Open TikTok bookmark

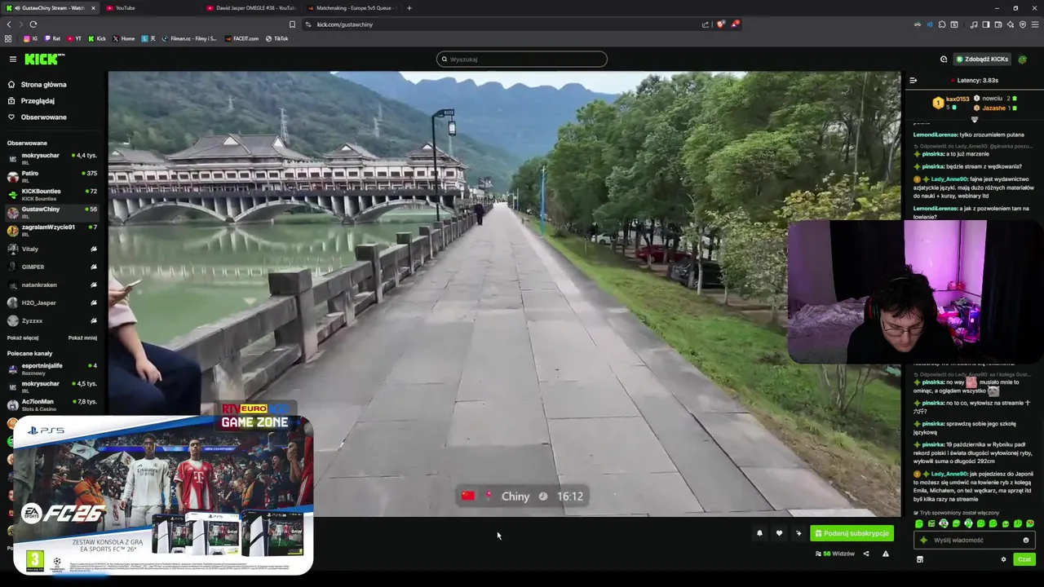(276, 38)
